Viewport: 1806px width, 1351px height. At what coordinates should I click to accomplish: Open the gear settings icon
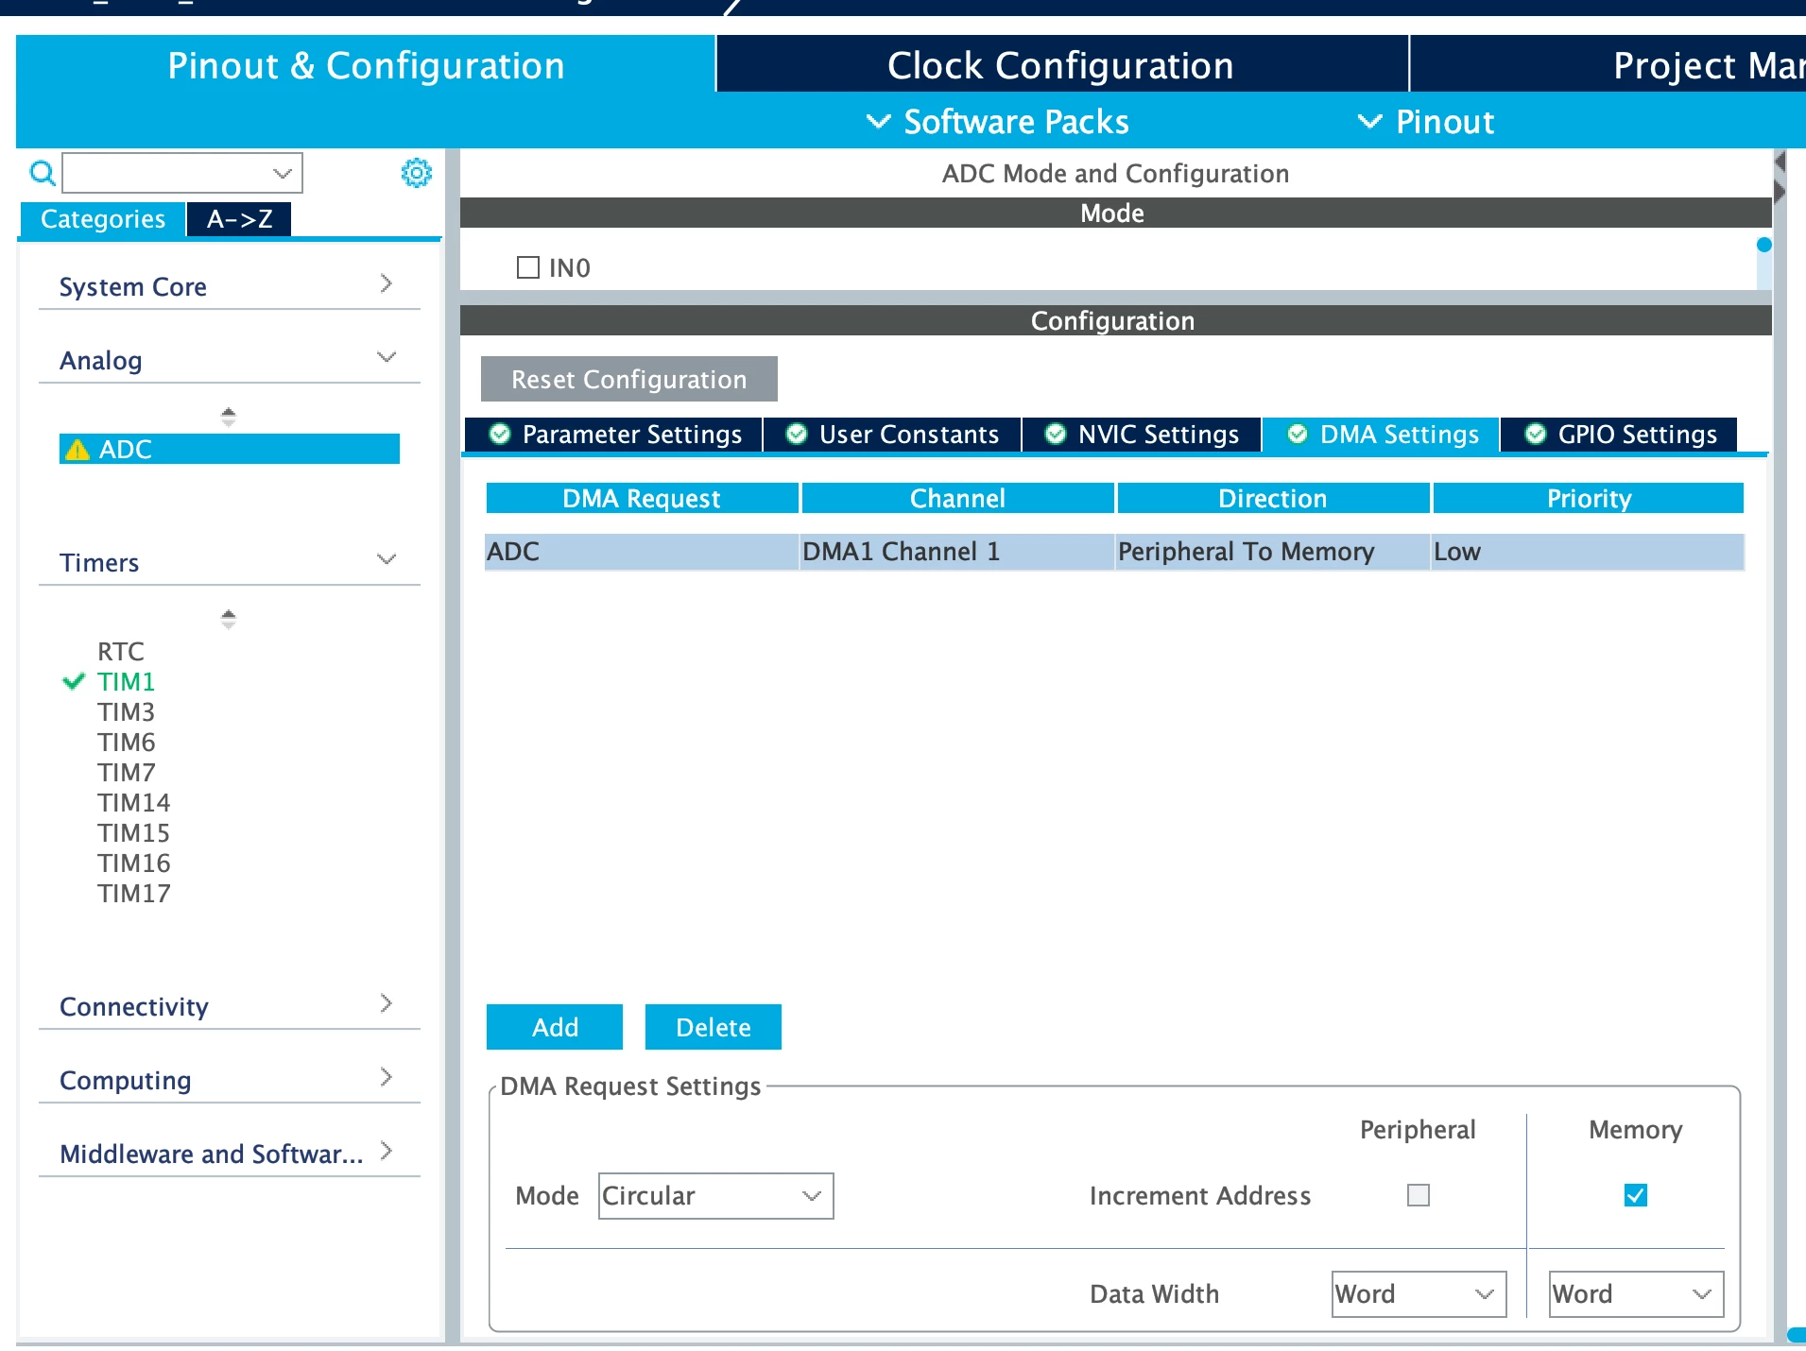[x=416, y=173]
